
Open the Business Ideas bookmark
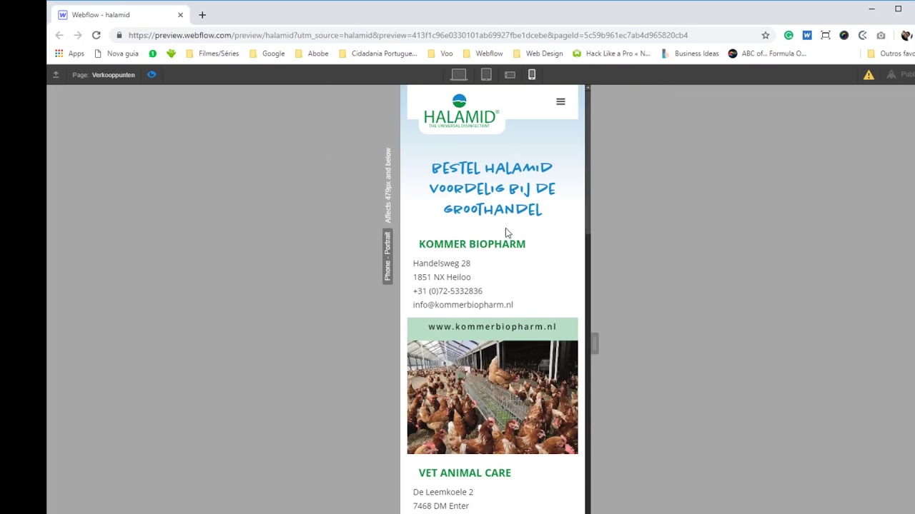pyautogui.click(x=690, y=54)
